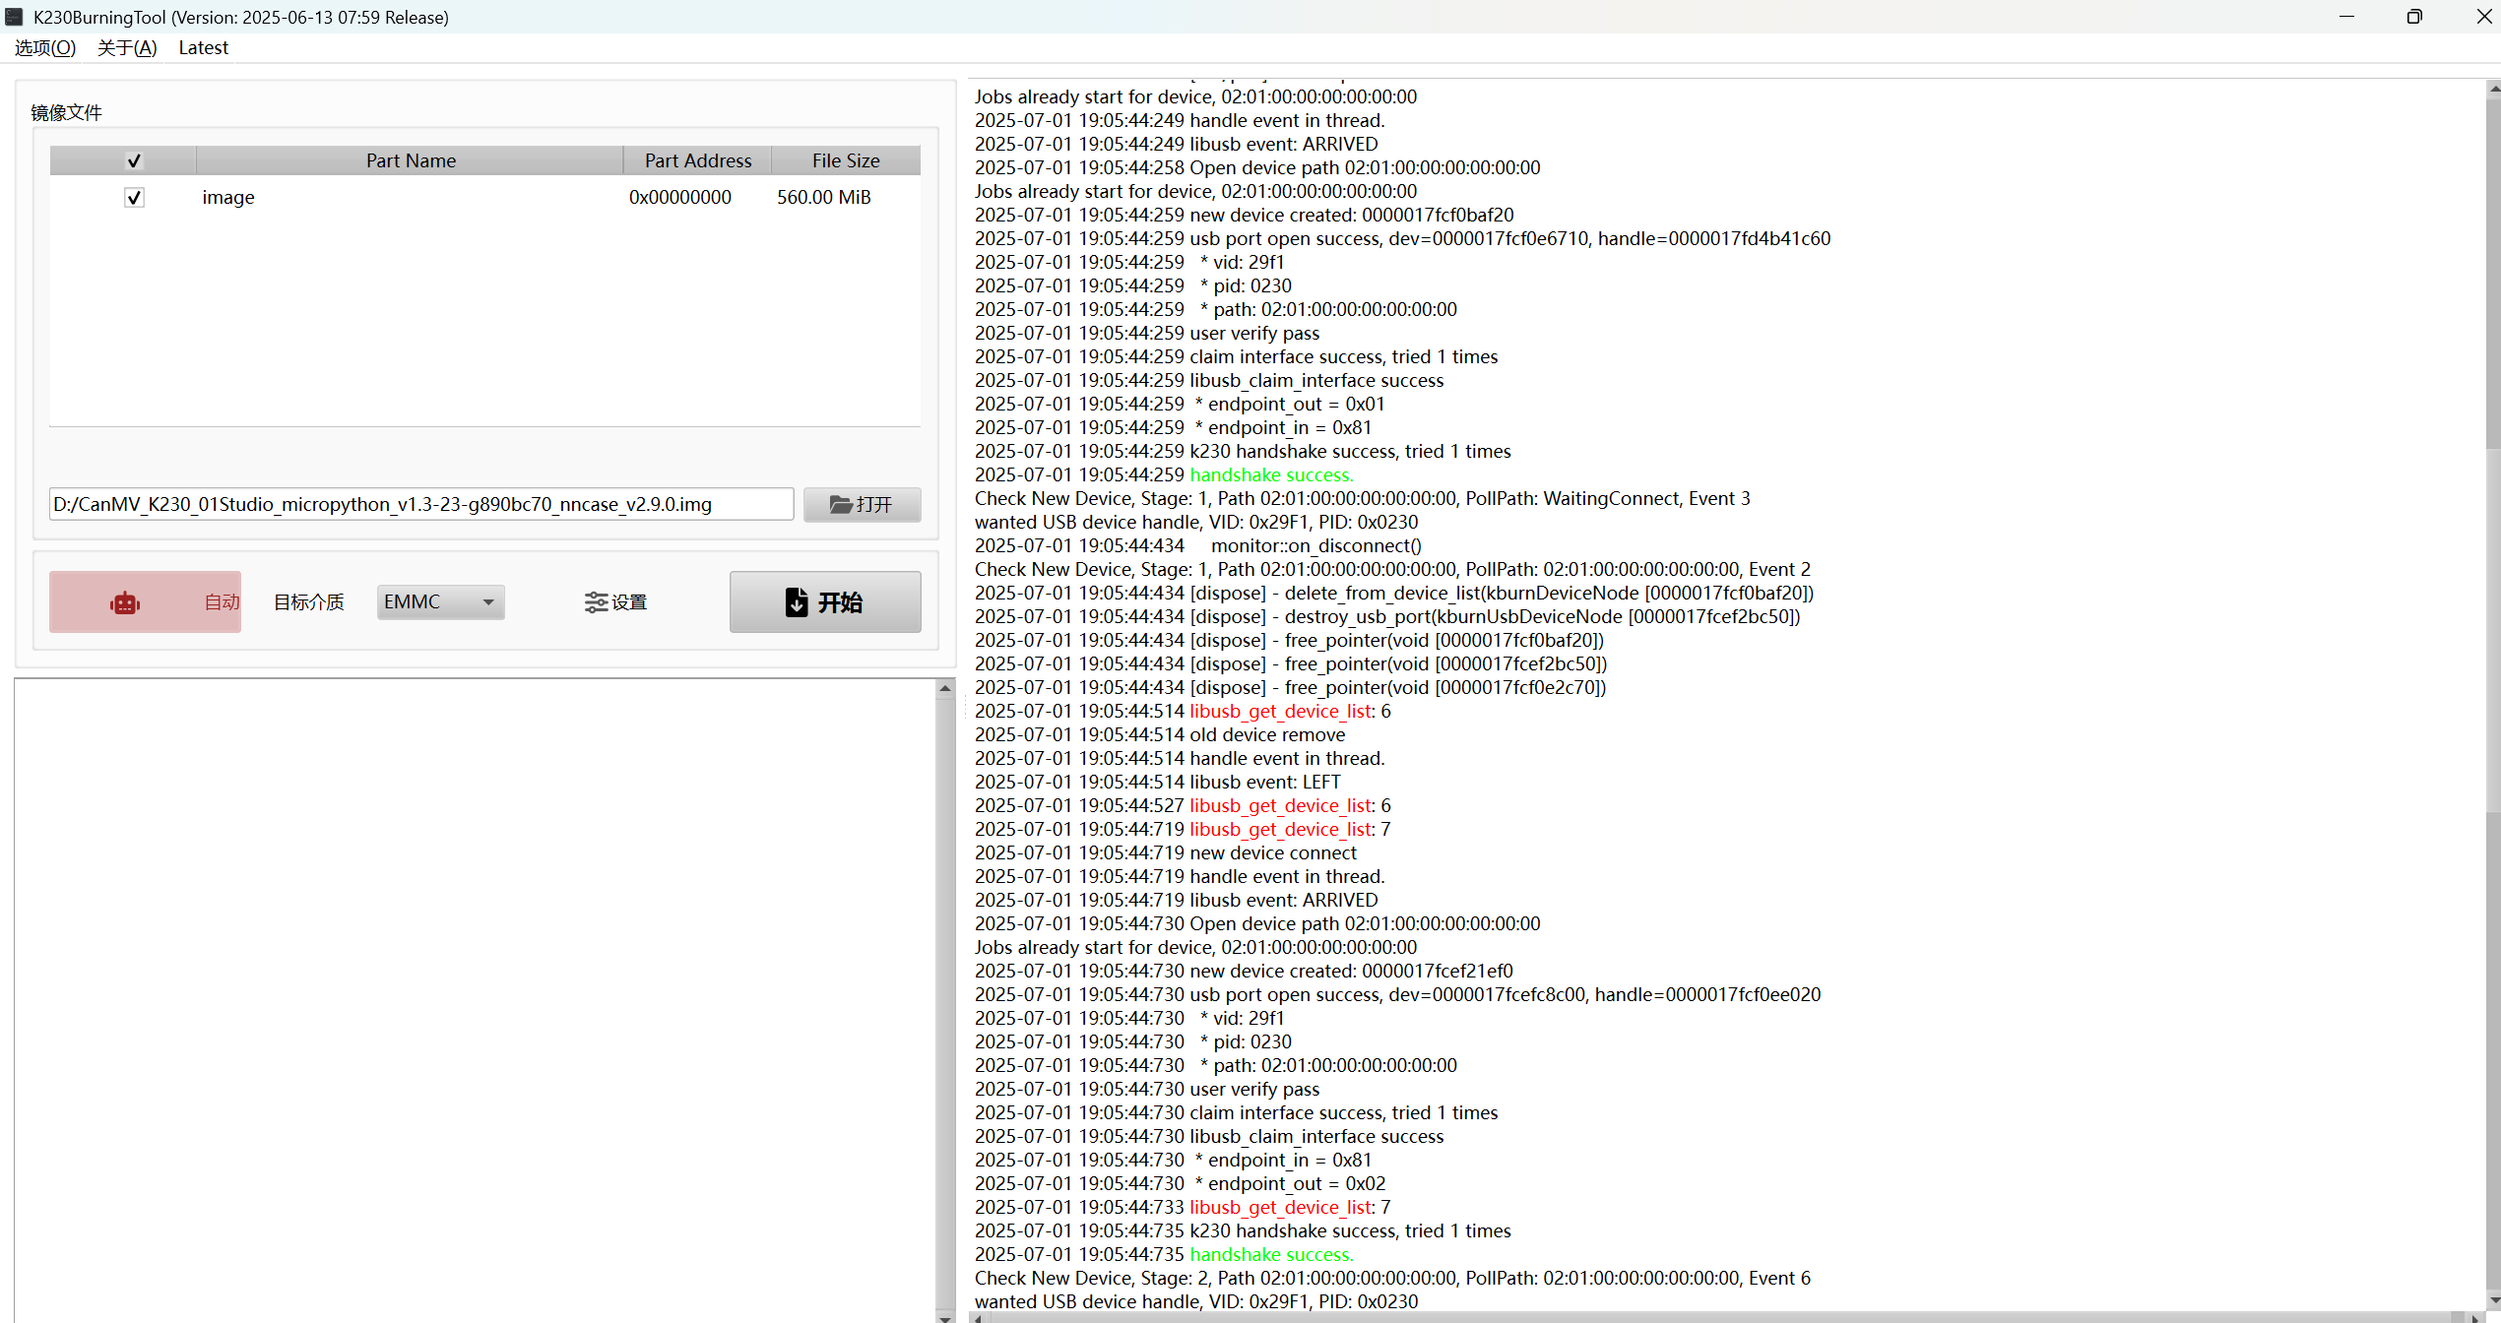Click the 'libusb event: LEFT' log line
Image resolution: width=2501 pixels, height=1323 pixels.
tap(1158, 782)
